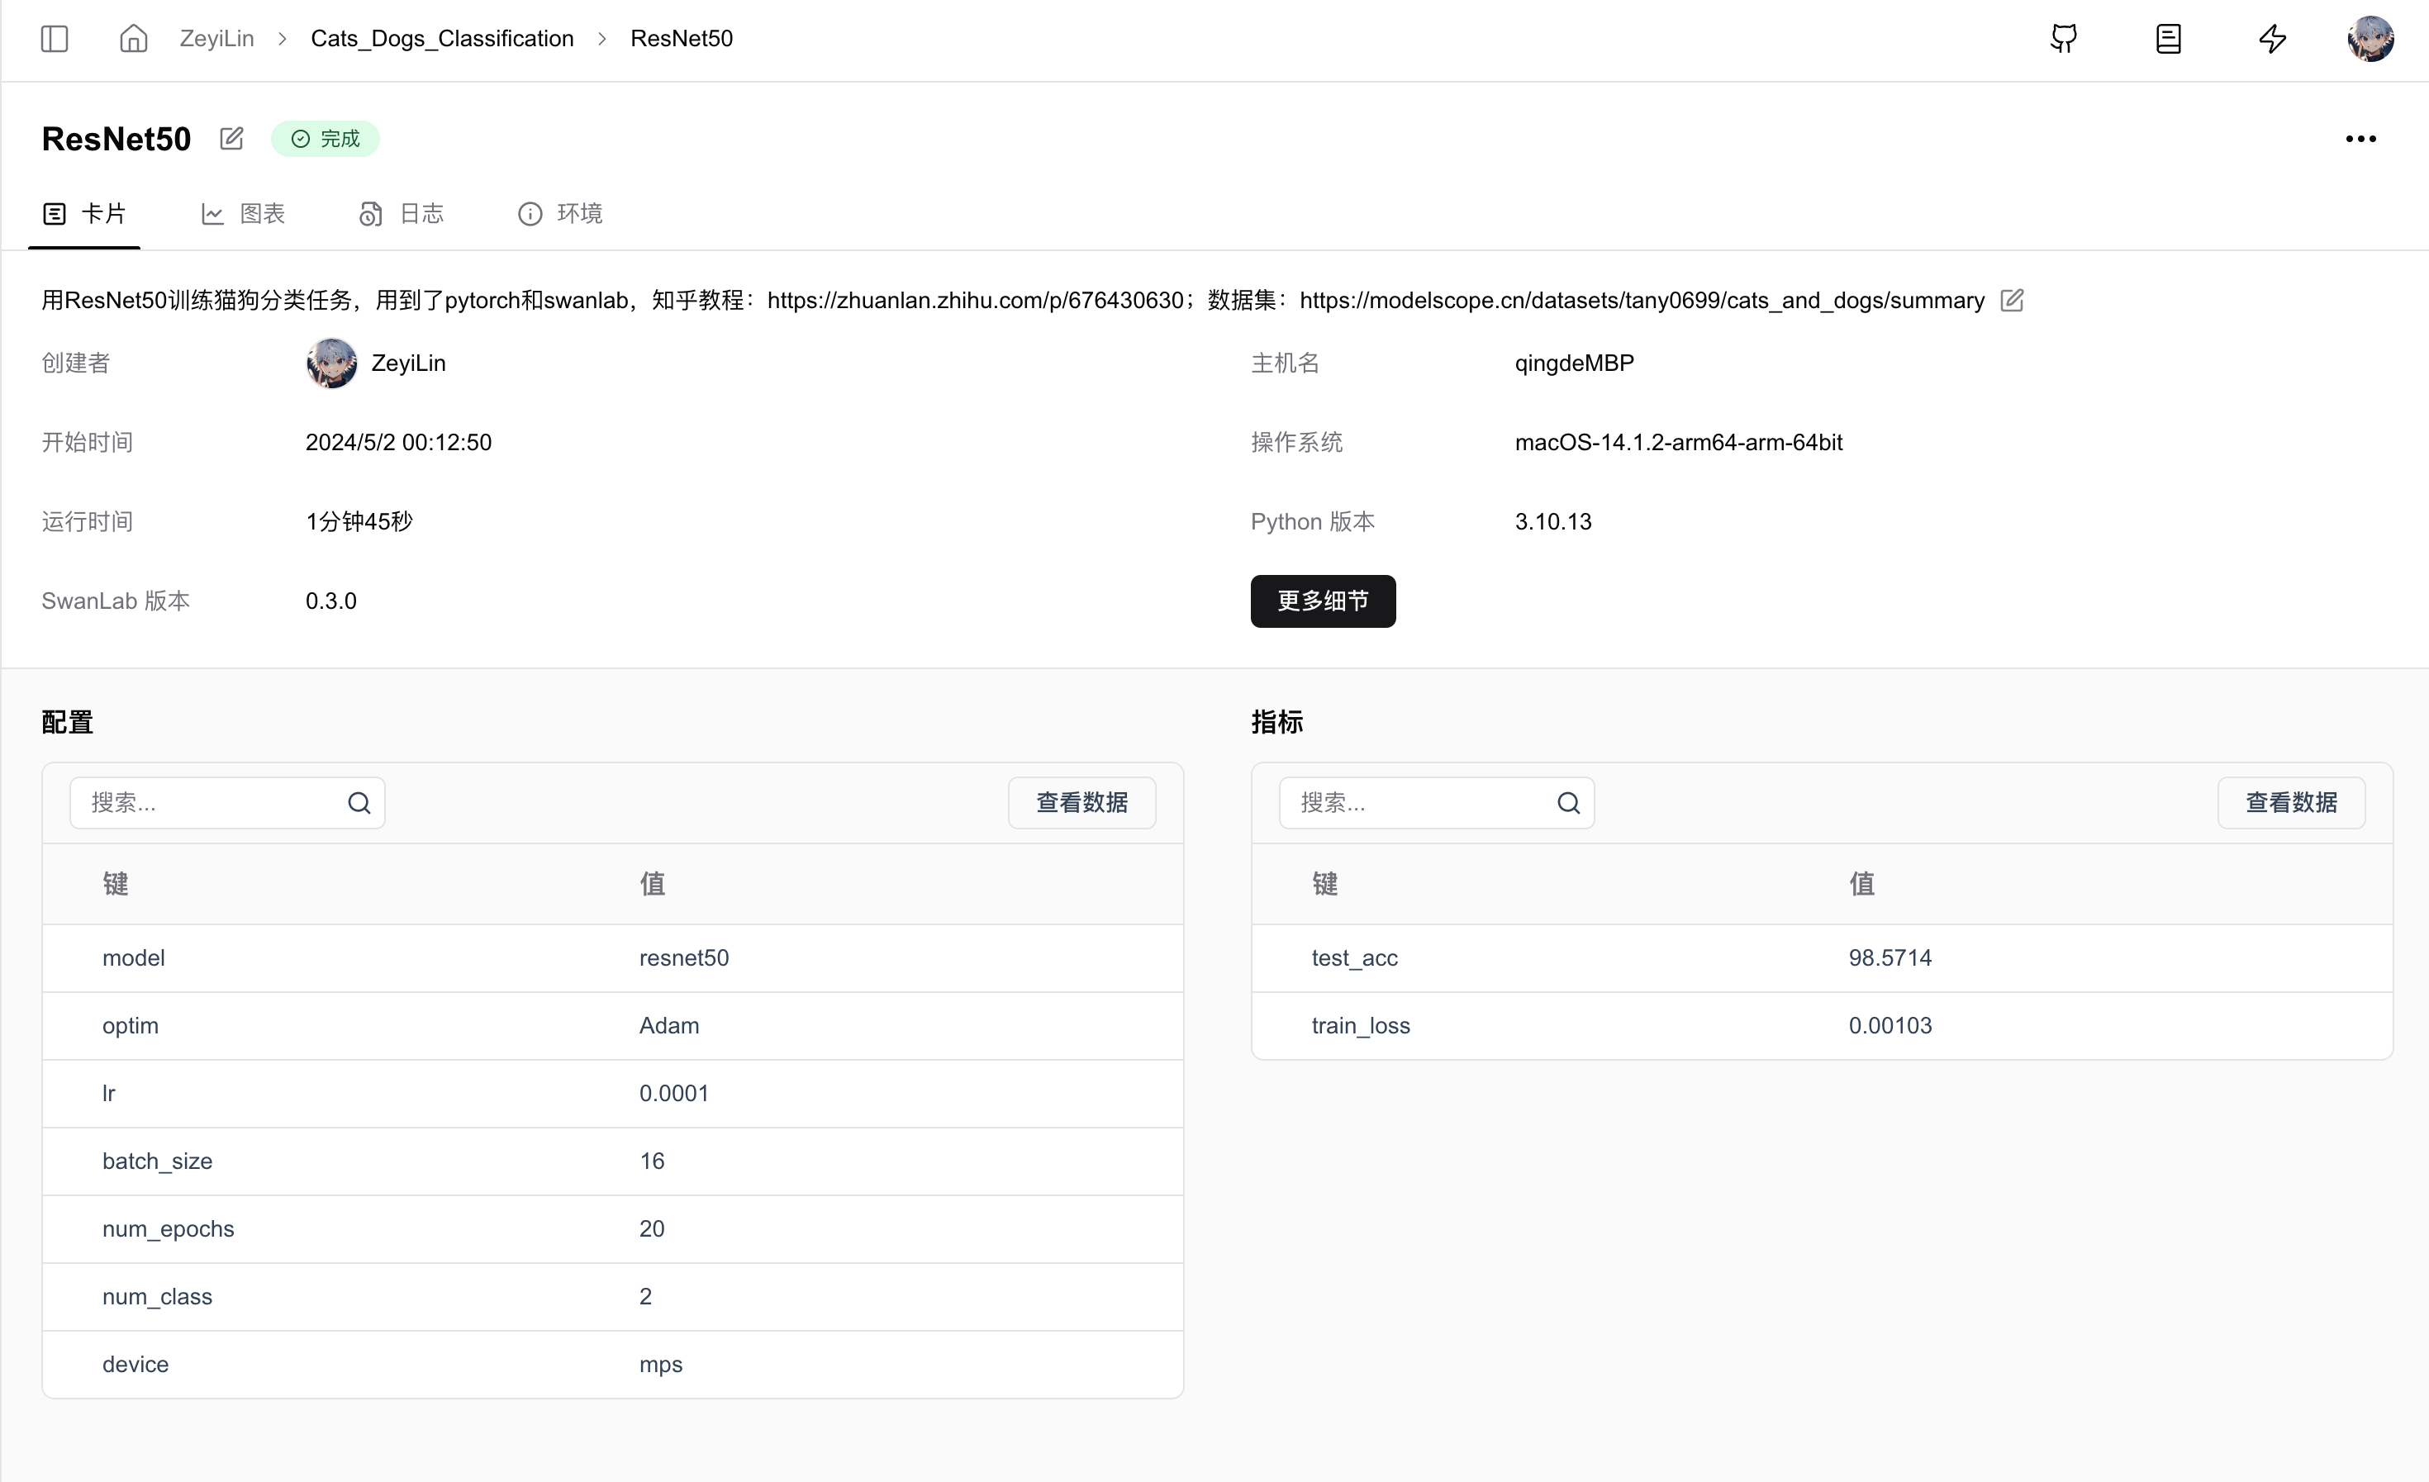Open the 环境 environment tab
The image size is (2429, 1482).
point(560,214)
